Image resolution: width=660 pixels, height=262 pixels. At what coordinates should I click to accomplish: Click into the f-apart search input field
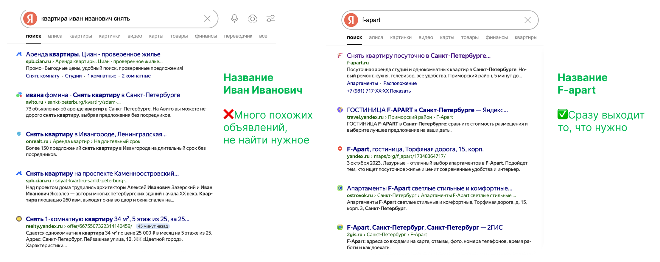pyautogui.click(x=441, y=20)
